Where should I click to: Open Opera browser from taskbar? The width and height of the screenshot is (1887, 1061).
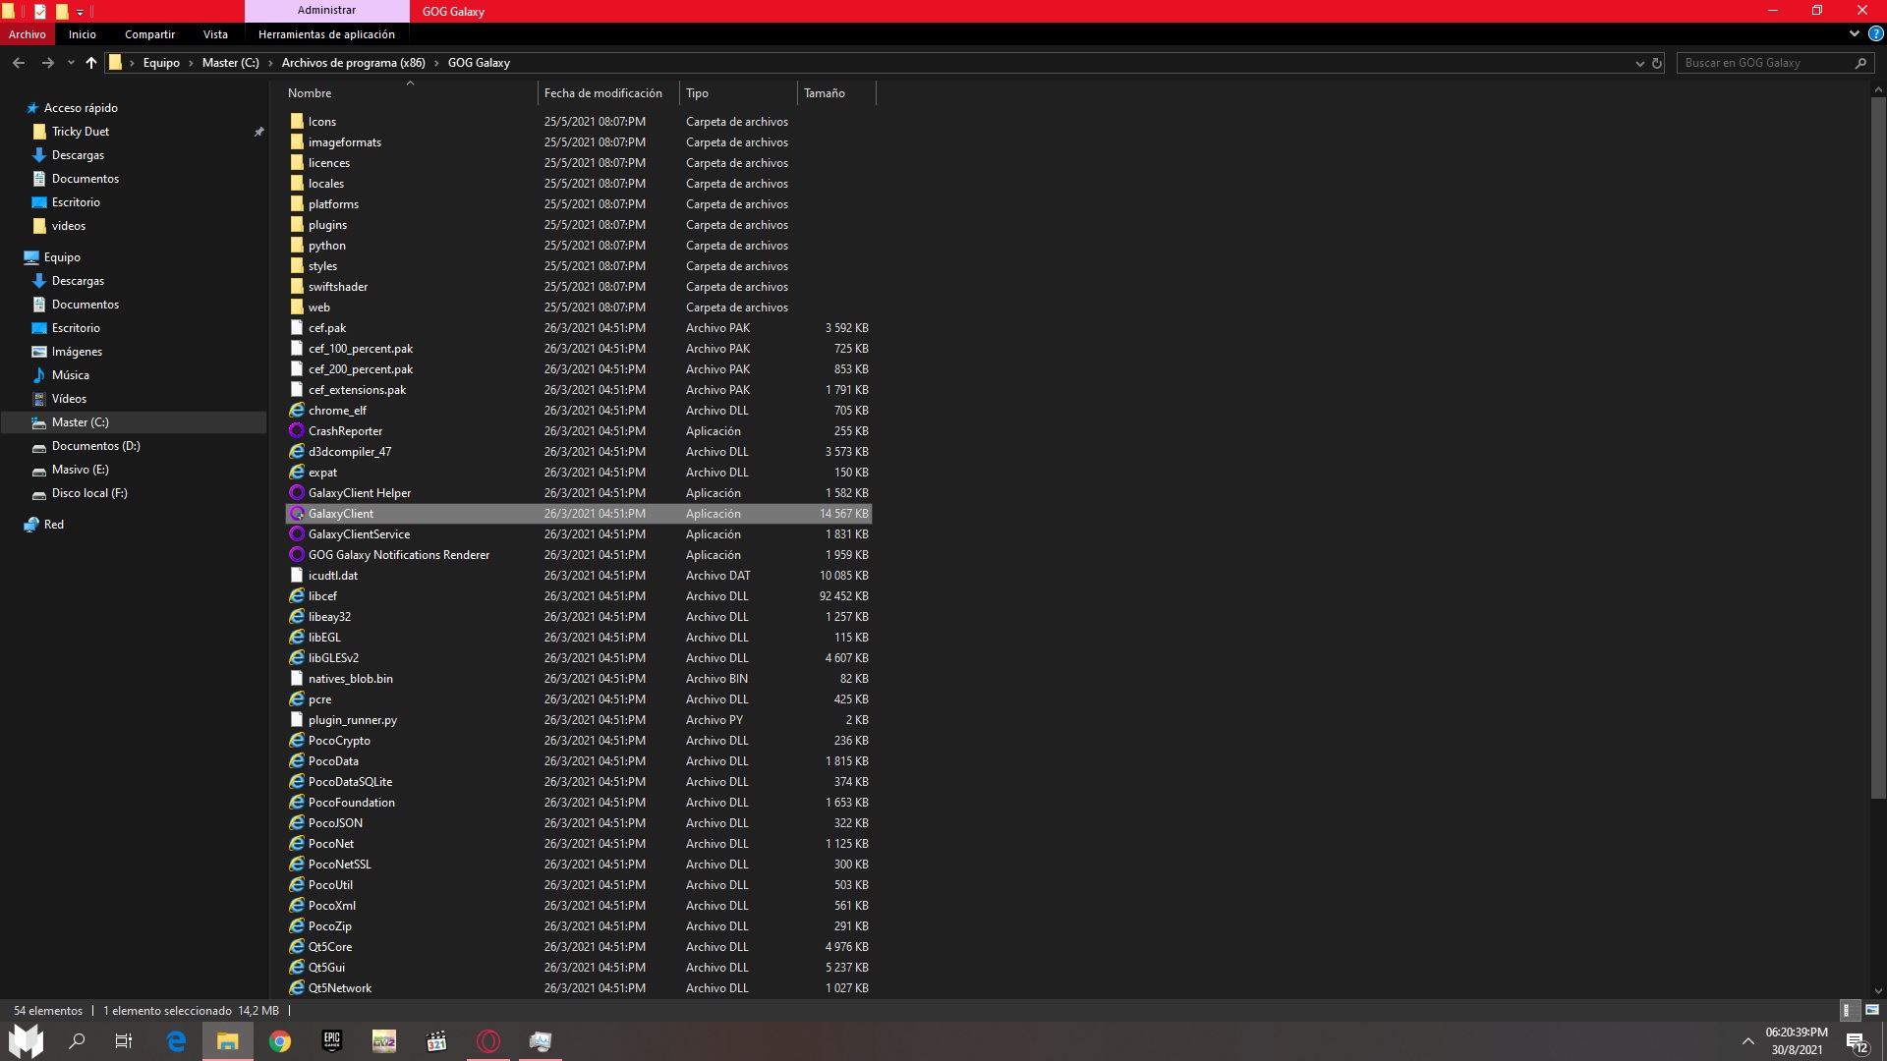(488, 1041)
